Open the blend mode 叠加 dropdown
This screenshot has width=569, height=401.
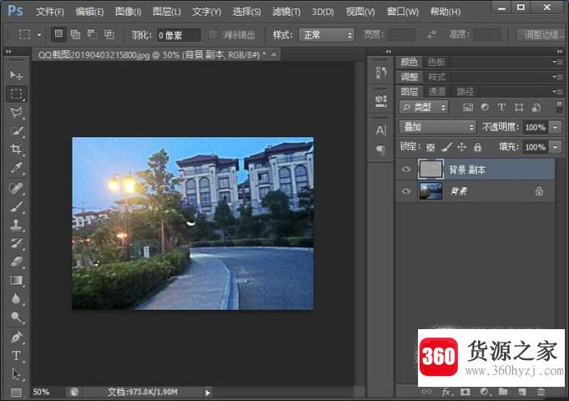click(x=437, y=127)
